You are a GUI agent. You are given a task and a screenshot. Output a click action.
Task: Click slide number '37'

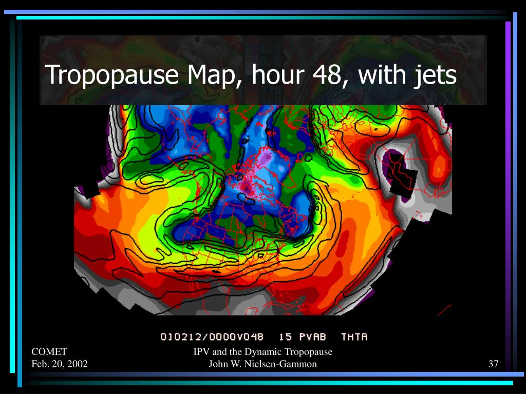pos(493,364)
